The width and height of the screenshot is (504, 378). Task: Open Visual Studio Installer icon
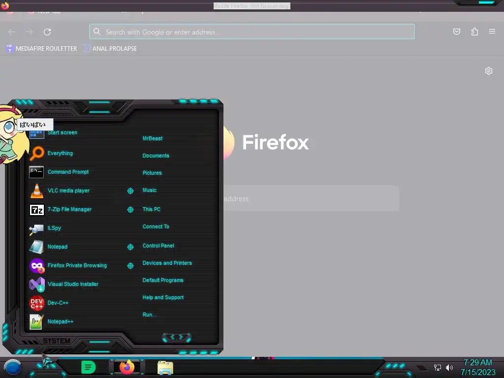pyautogui.click(x=36, y=284)
